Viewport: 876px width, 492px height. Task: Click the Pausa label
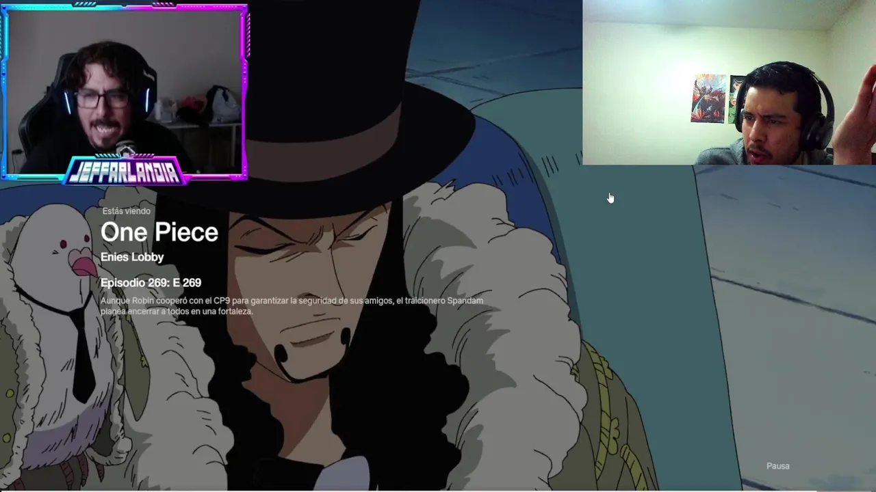[x=777, y=466]
